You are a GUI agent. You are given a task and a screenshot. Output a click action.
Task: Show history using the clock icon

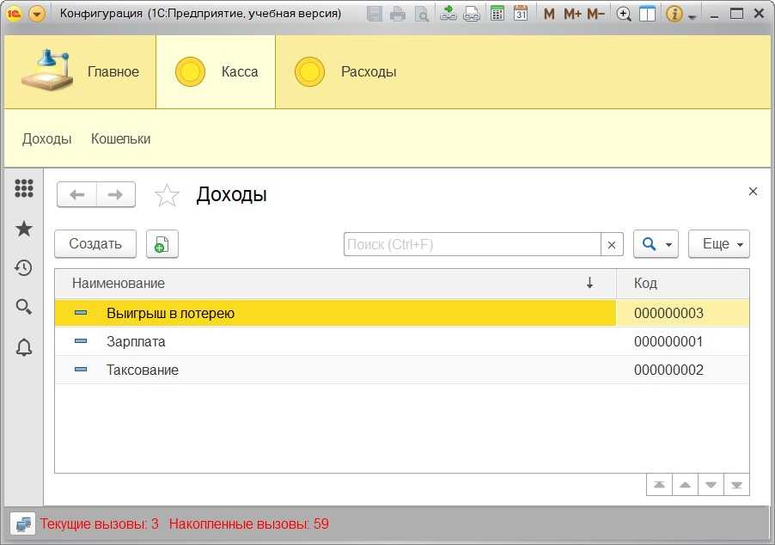coord(24,267)
